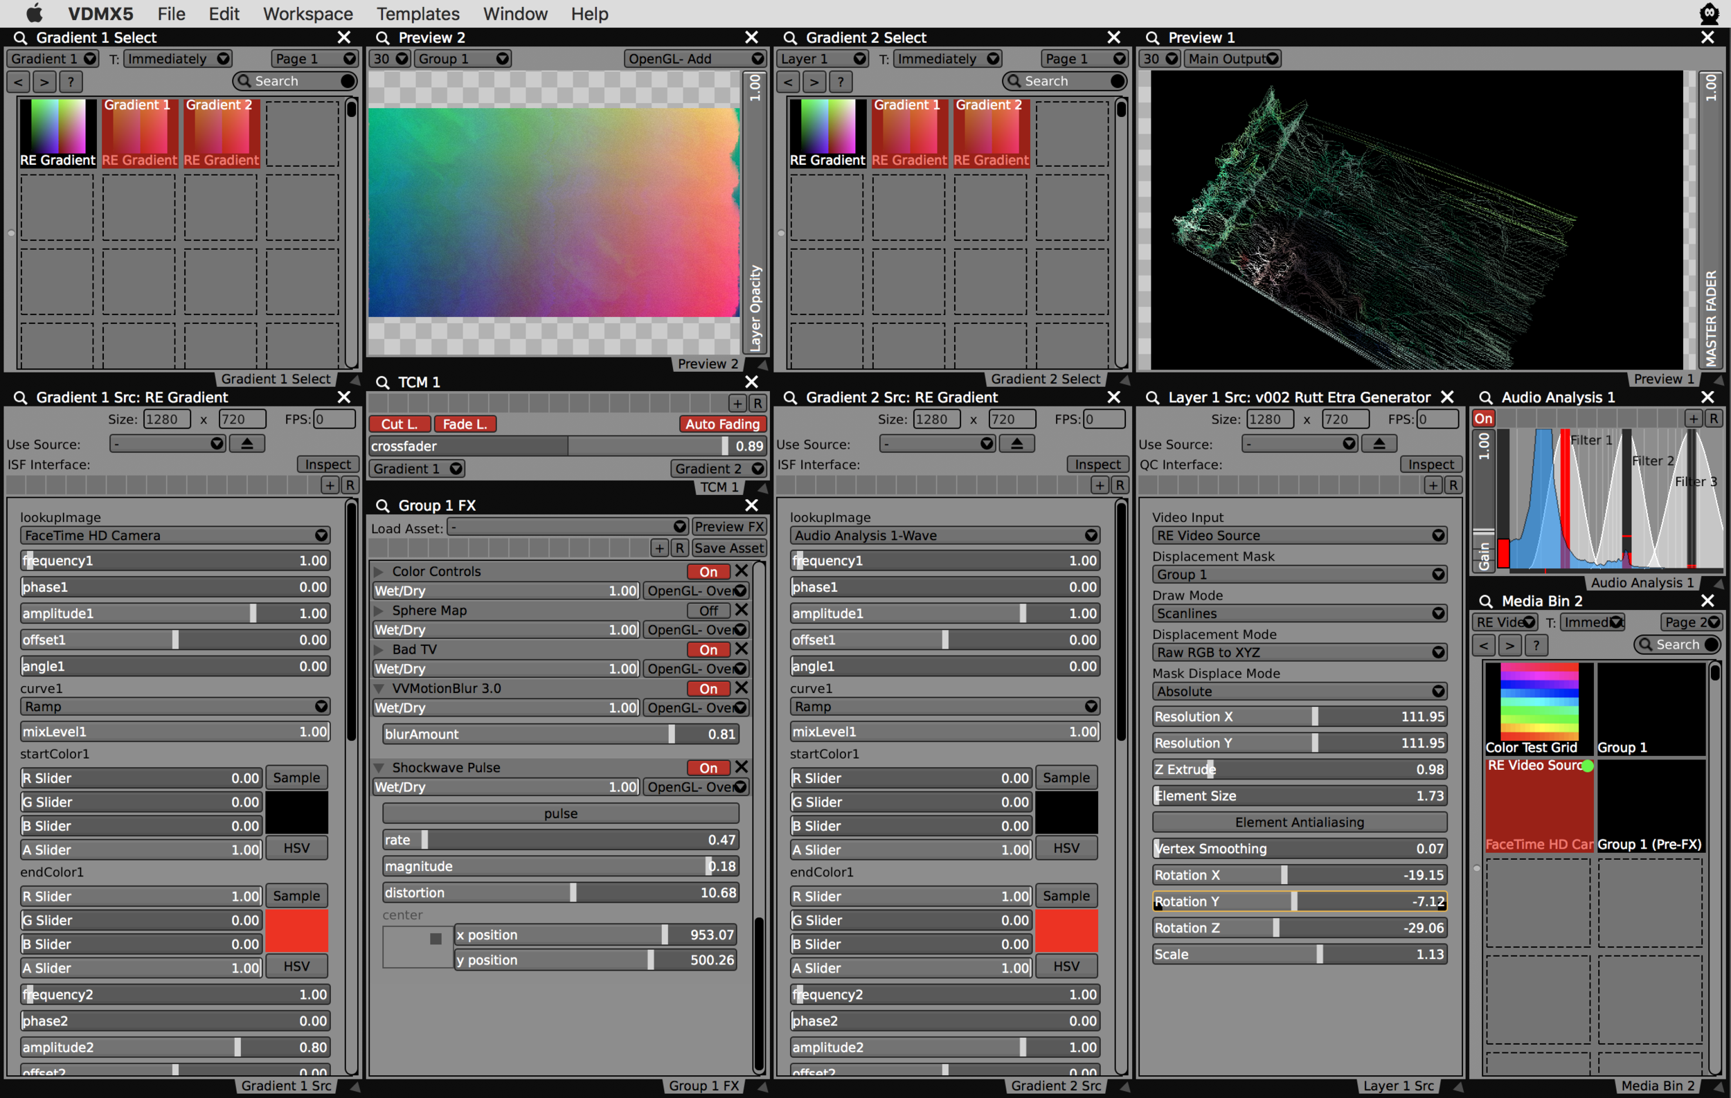The height and width of the screenshot is (1098, 1731).
Task: Open the FaceTime HD Camera lookupImage dropdown
Action: [x=174, y=535]
